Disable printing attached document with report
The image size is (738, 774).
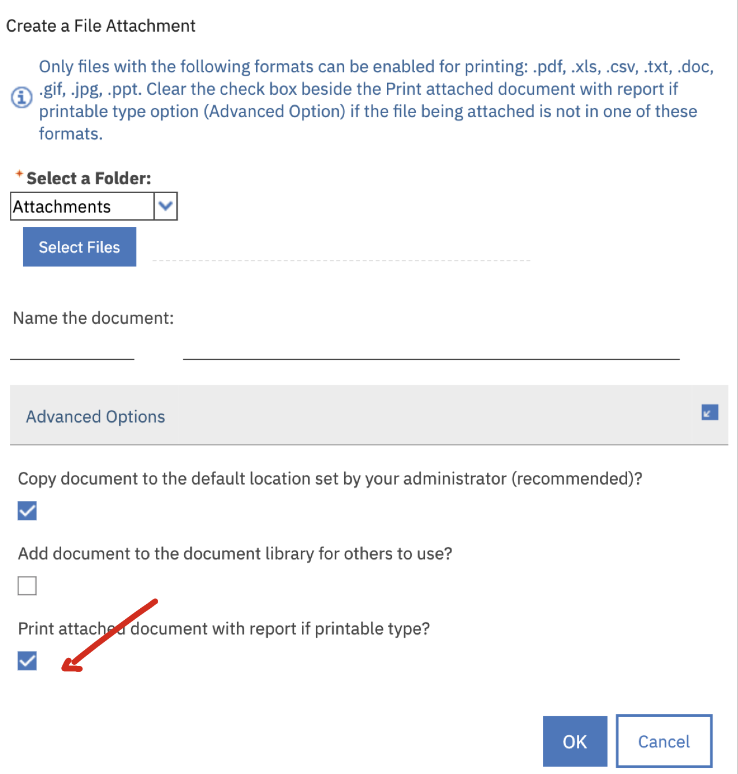click(27, 660)
